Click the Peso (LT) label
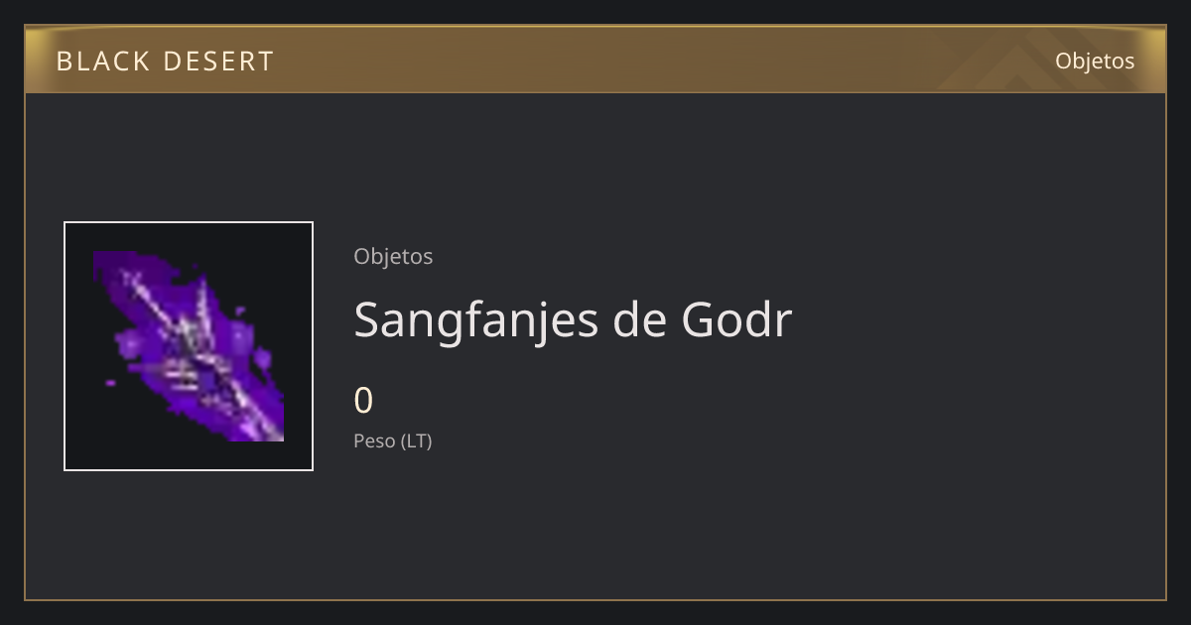The width and height of the screenshot is (1191, 625). [x=393, y=440]
